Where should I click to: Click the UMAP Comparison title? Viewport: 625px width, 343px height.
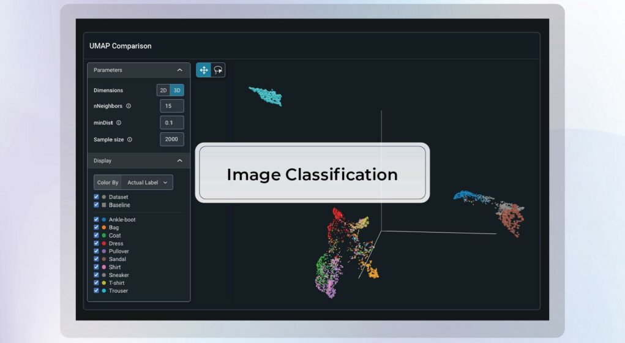tap(121, 46)
